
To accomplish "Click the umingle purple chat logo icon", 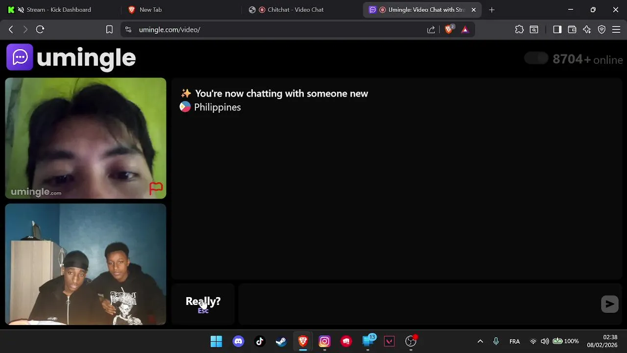I will tap(20, 57).
